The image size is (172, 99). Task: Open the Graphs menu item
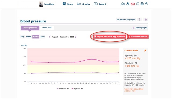pos(84,4)
